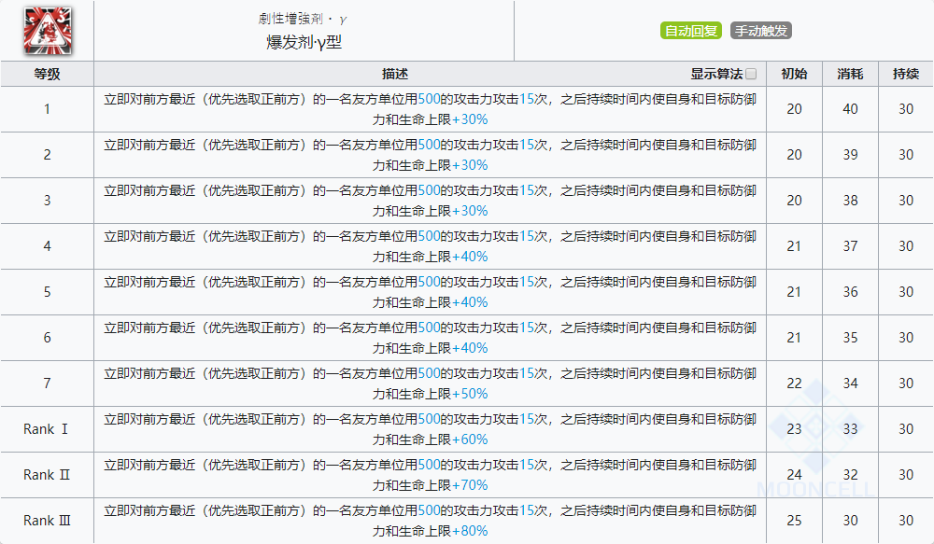This screenshot has height=544, width=934.
Task: Click consumption value 35 in level 6 row
Action: click(x=850, y=338)
